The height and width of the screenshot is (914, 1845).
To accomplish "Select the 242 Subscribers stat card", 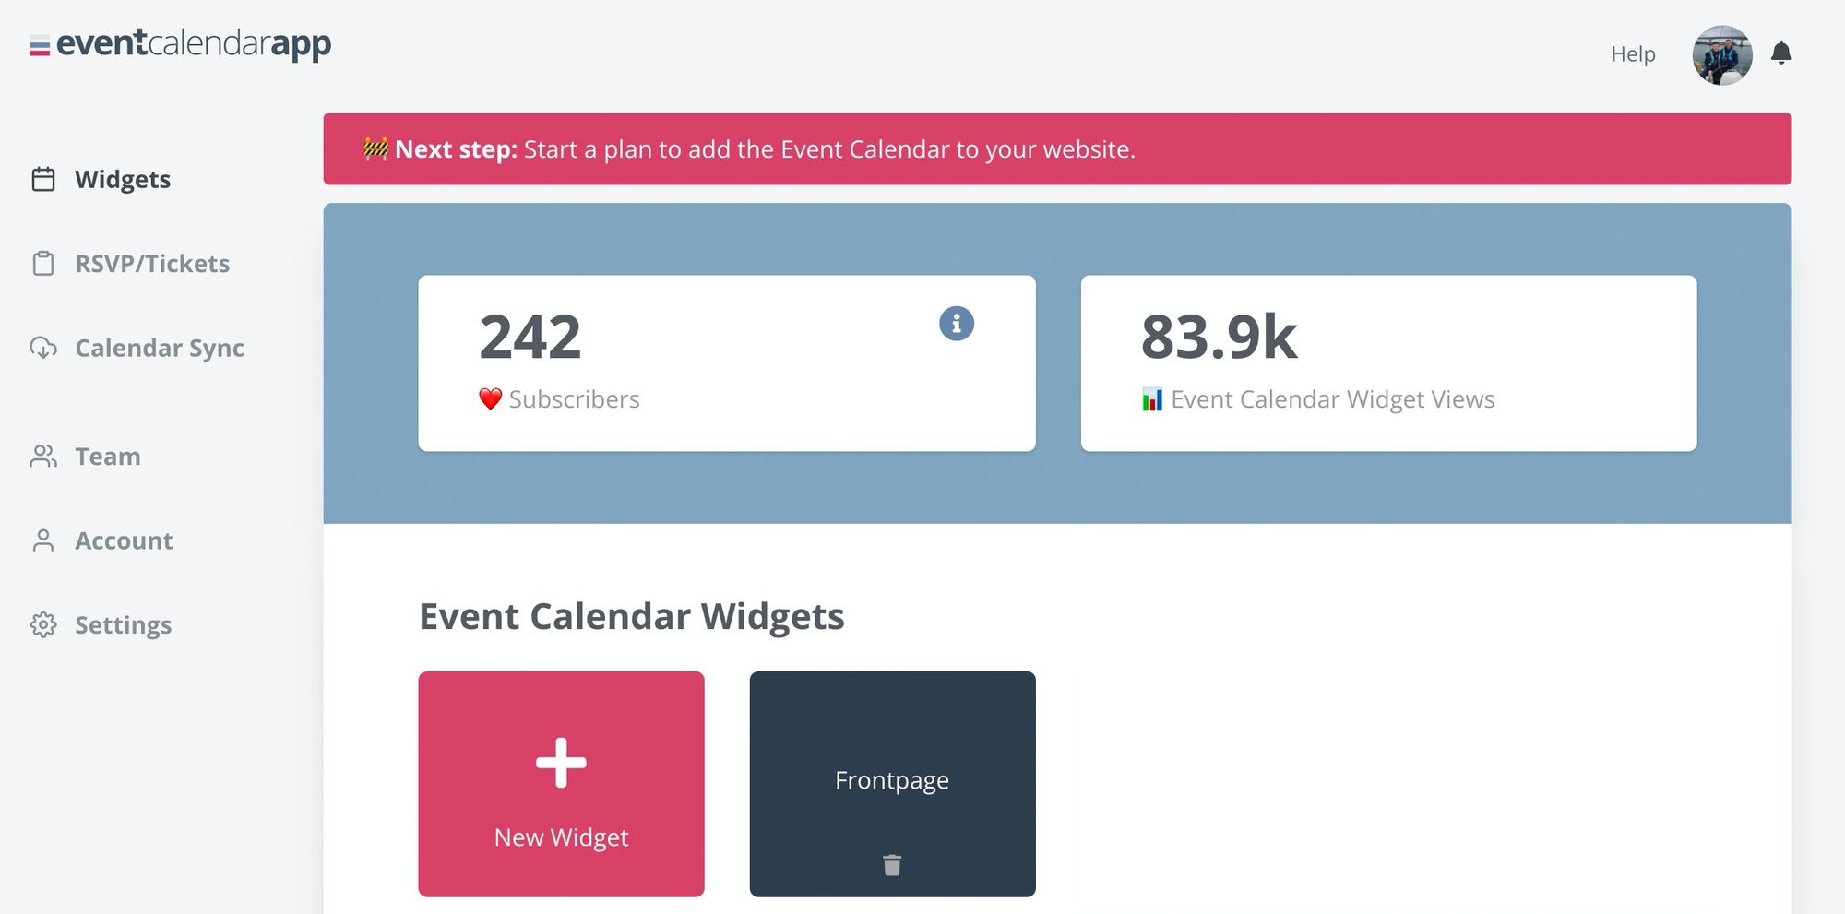I will tap(726, 363).
